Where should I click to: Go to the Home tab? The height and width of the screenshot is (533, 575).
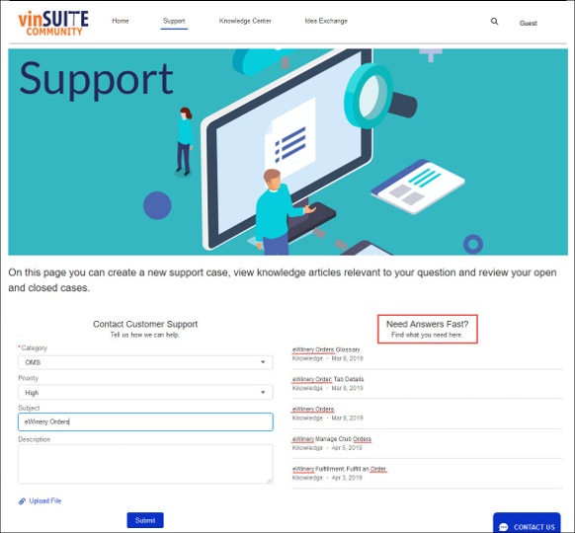tap(121, 21)
